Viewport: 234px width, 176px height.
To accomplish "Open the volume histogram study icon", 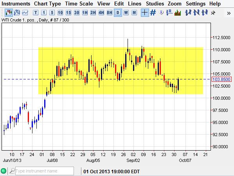I will tap(178, 13).
